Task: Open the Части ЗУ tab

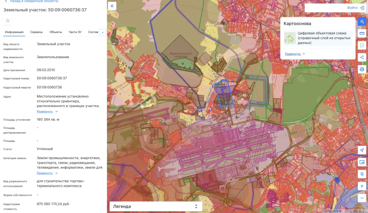Action: [x=75, y=32]
